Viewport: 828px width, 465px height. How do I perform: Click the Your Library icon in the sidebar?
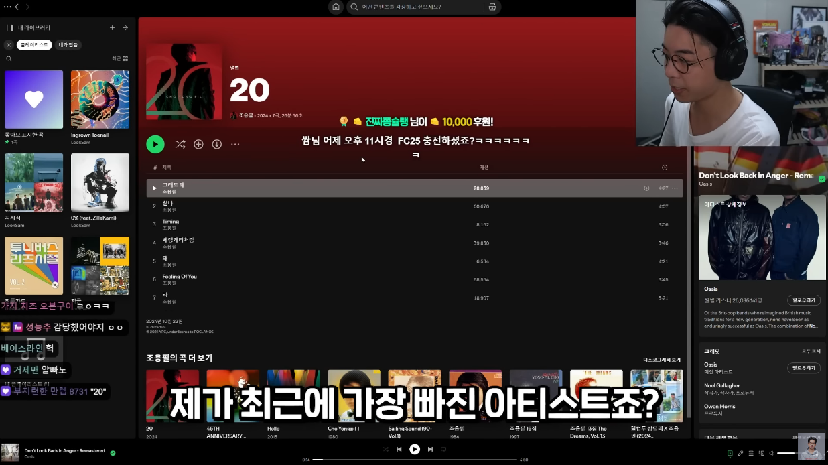click(x=9, y=27)
